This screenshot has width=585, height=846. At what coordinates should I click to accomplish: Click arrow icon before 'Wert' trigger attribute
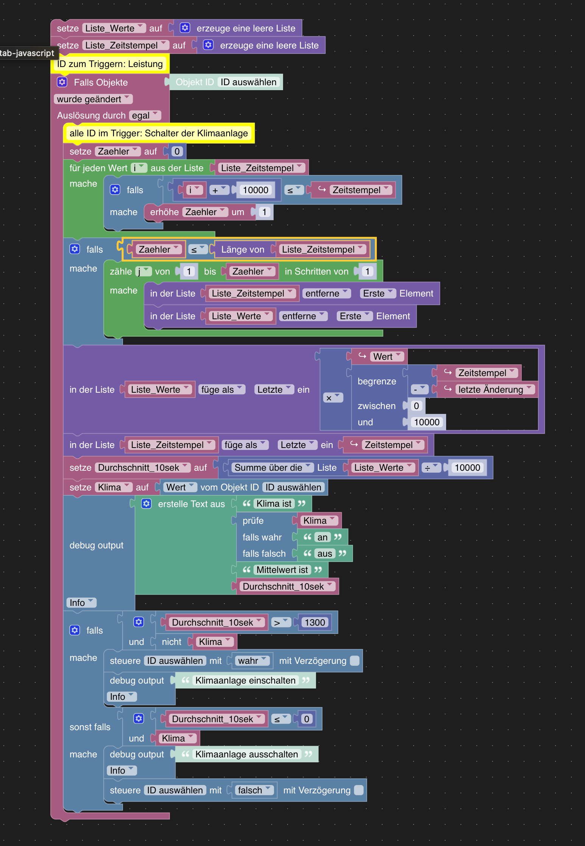click(363, 356)
